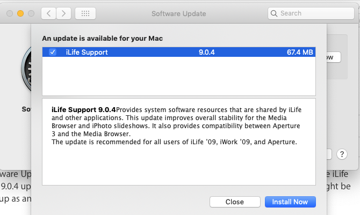Click the Software Update gear icon

pos(25,70)
